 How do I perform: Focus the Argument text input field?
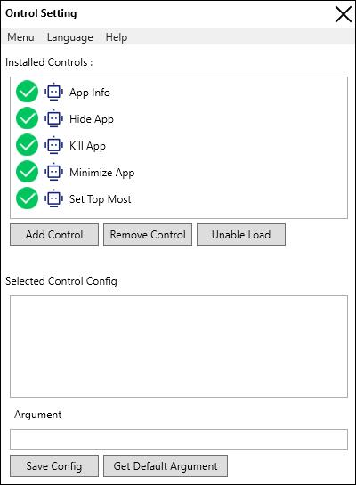(x=179, y=440)
